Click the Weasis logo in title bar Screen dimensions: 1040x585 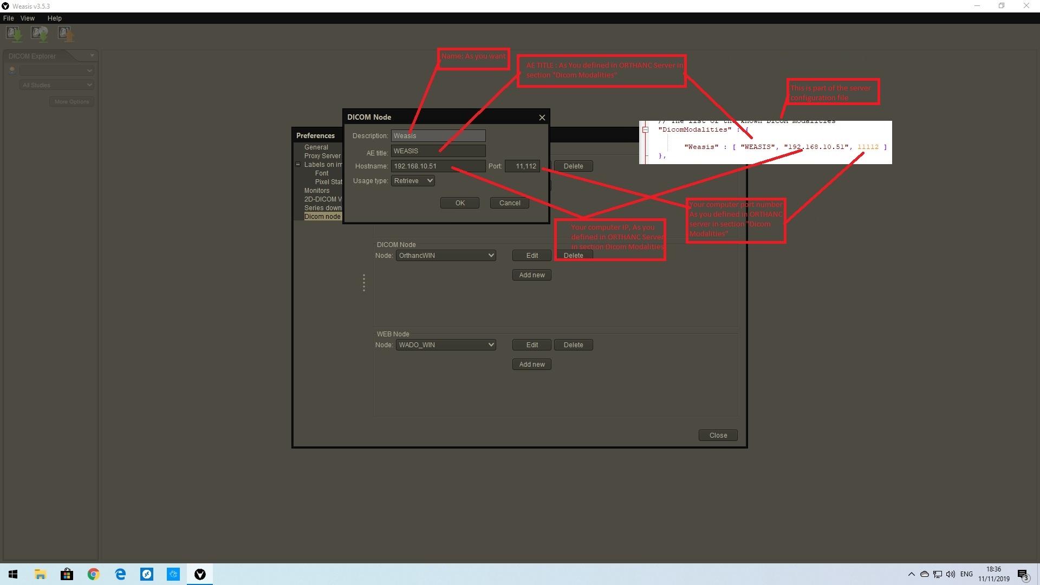[5, 6]
